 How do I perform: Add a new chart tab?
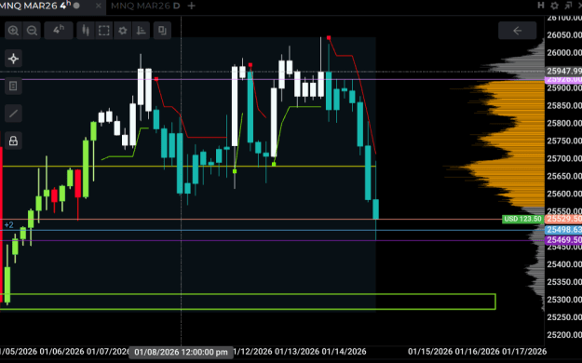(192, 6)
